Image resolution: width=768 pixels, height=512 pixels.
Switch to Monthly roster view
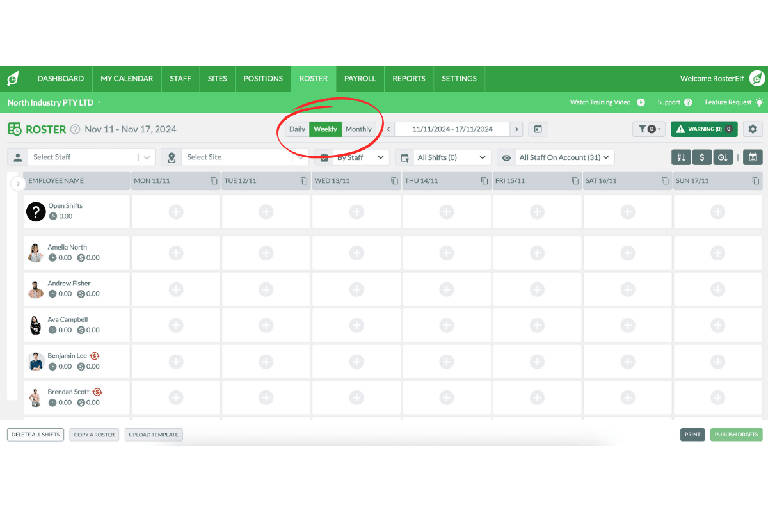(358, 129)
